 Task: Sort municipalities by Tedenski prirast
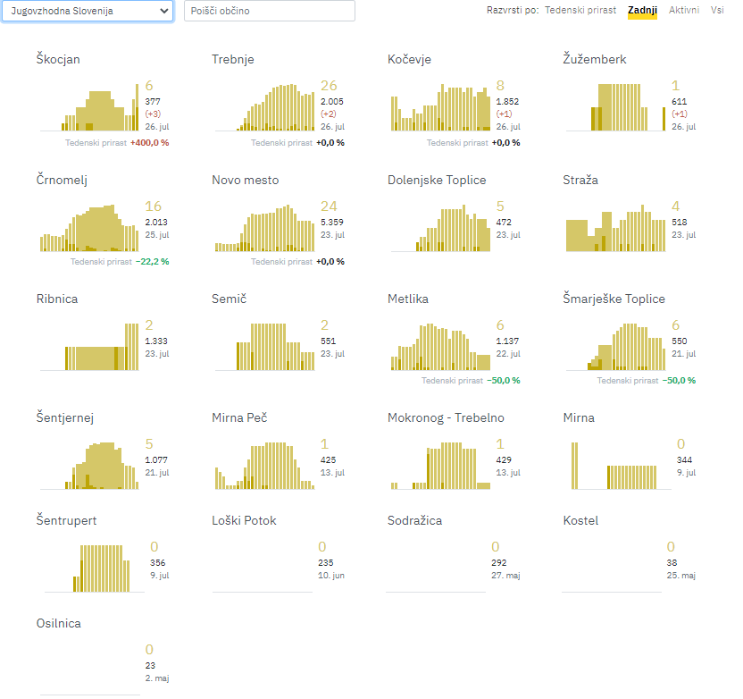click(580, 10)
